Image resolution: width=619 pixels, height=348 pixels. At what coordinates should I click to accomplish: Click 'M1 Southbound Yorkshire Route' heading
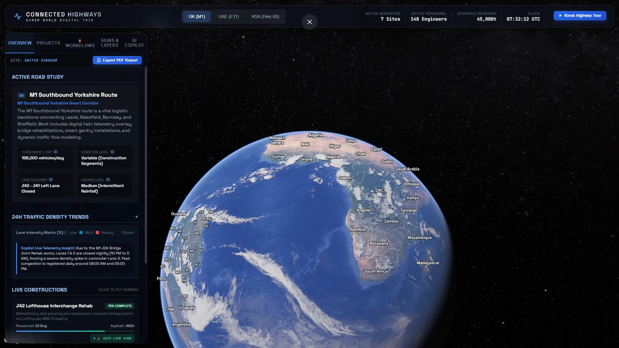(74, 95)
